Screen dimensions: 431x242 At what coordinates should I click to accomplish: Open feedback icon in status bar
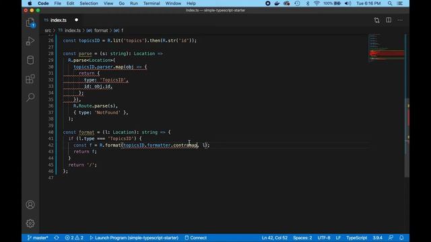pyautogui.click(x=391, y=238)
